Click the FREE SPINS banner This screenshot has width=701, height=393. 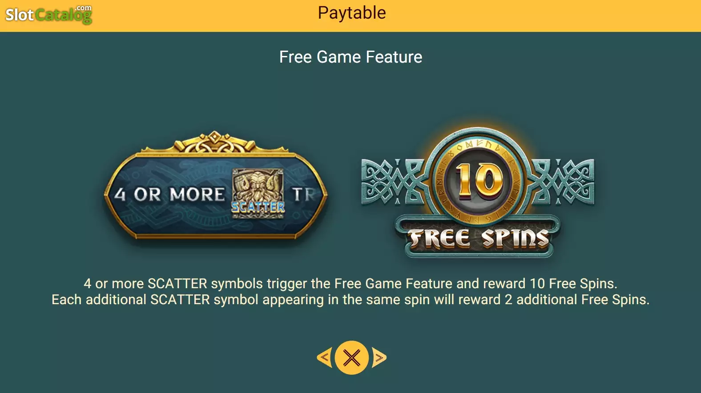[x=478, y=238]
